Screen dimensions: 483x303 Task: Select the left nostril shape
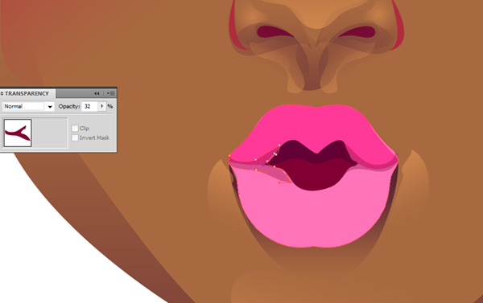click(x=275, y=32)
